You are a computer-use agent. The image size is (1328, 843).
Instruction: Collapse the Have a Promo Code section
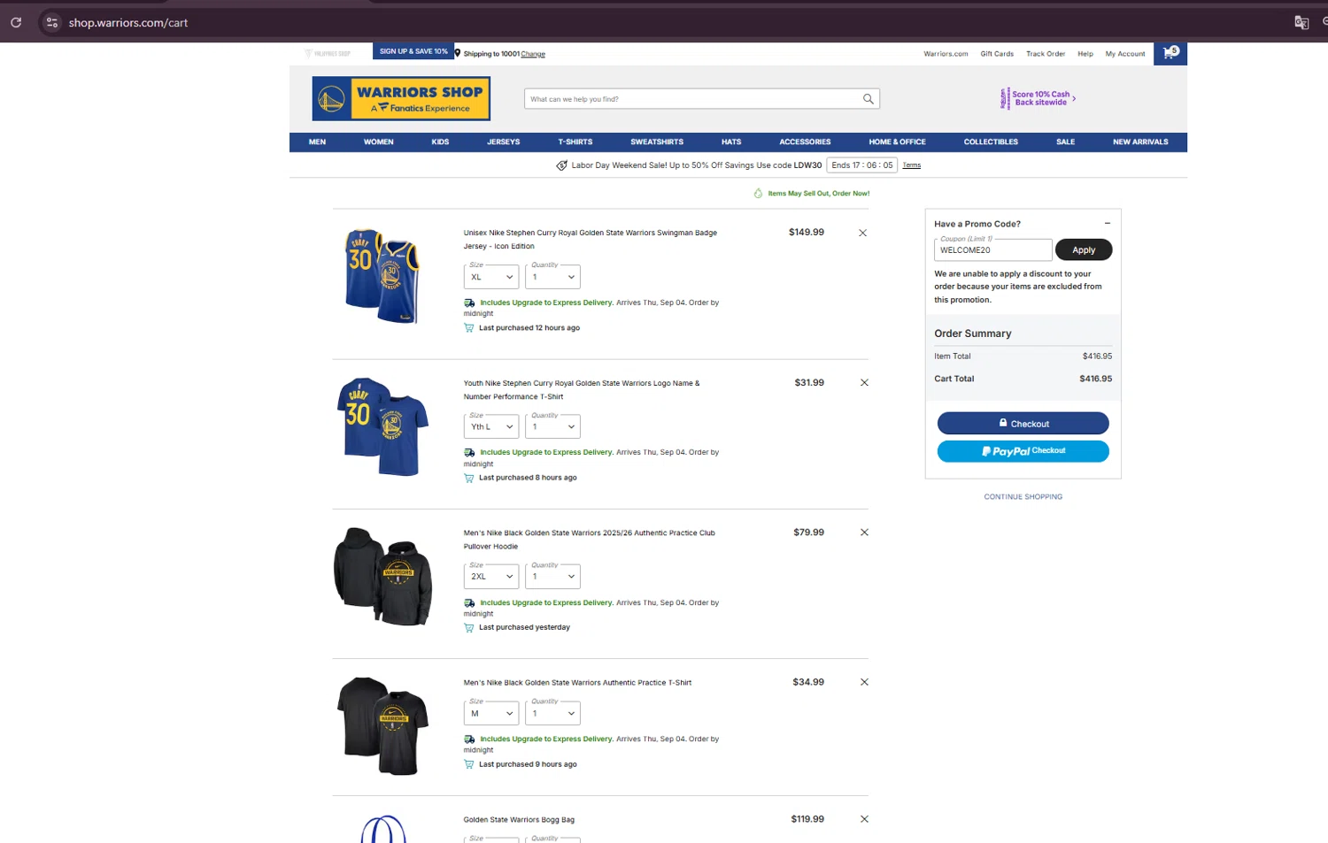tap(1108, 223)
